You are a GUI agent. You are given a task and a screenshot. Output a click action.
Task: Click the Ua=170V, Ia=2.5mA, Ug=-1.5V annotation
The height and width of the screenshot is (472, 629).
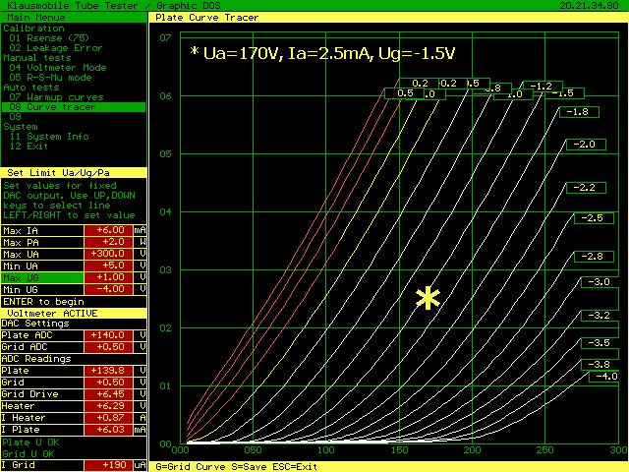[323, 53]
